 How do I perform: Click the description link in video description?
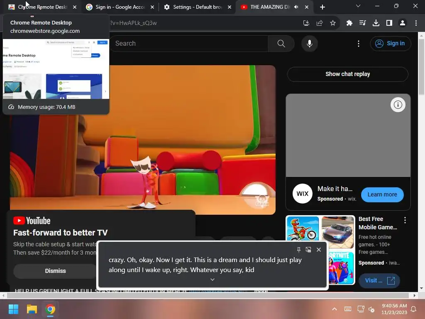[218, 291]
